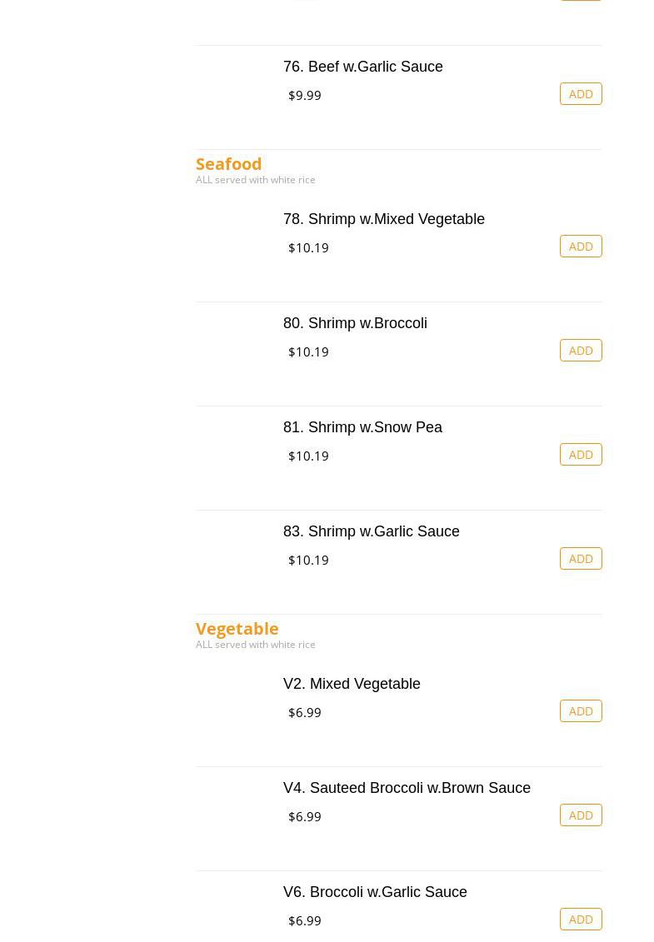Screen dimensions: 654x942
Task: Add Shrimp w.Mixed Vegetable to order
Action: pos(581,247)
